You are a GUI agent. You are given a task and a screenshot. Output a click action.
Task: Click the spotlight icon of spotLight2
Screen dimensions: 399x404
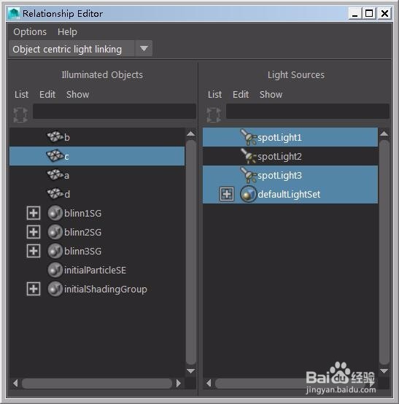pos(248,156)
